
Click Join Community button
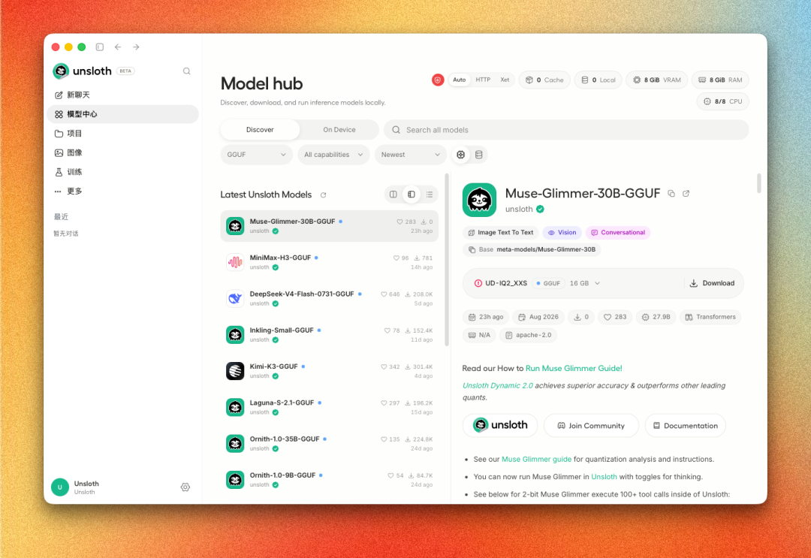[591, 425]
